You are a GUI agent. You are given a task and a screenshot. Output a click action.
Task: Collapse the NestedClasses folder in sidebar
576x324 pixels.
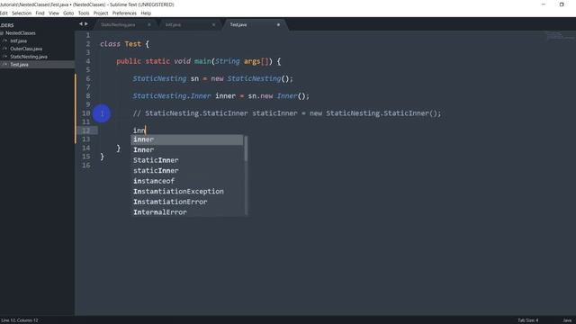coord(18,33)
